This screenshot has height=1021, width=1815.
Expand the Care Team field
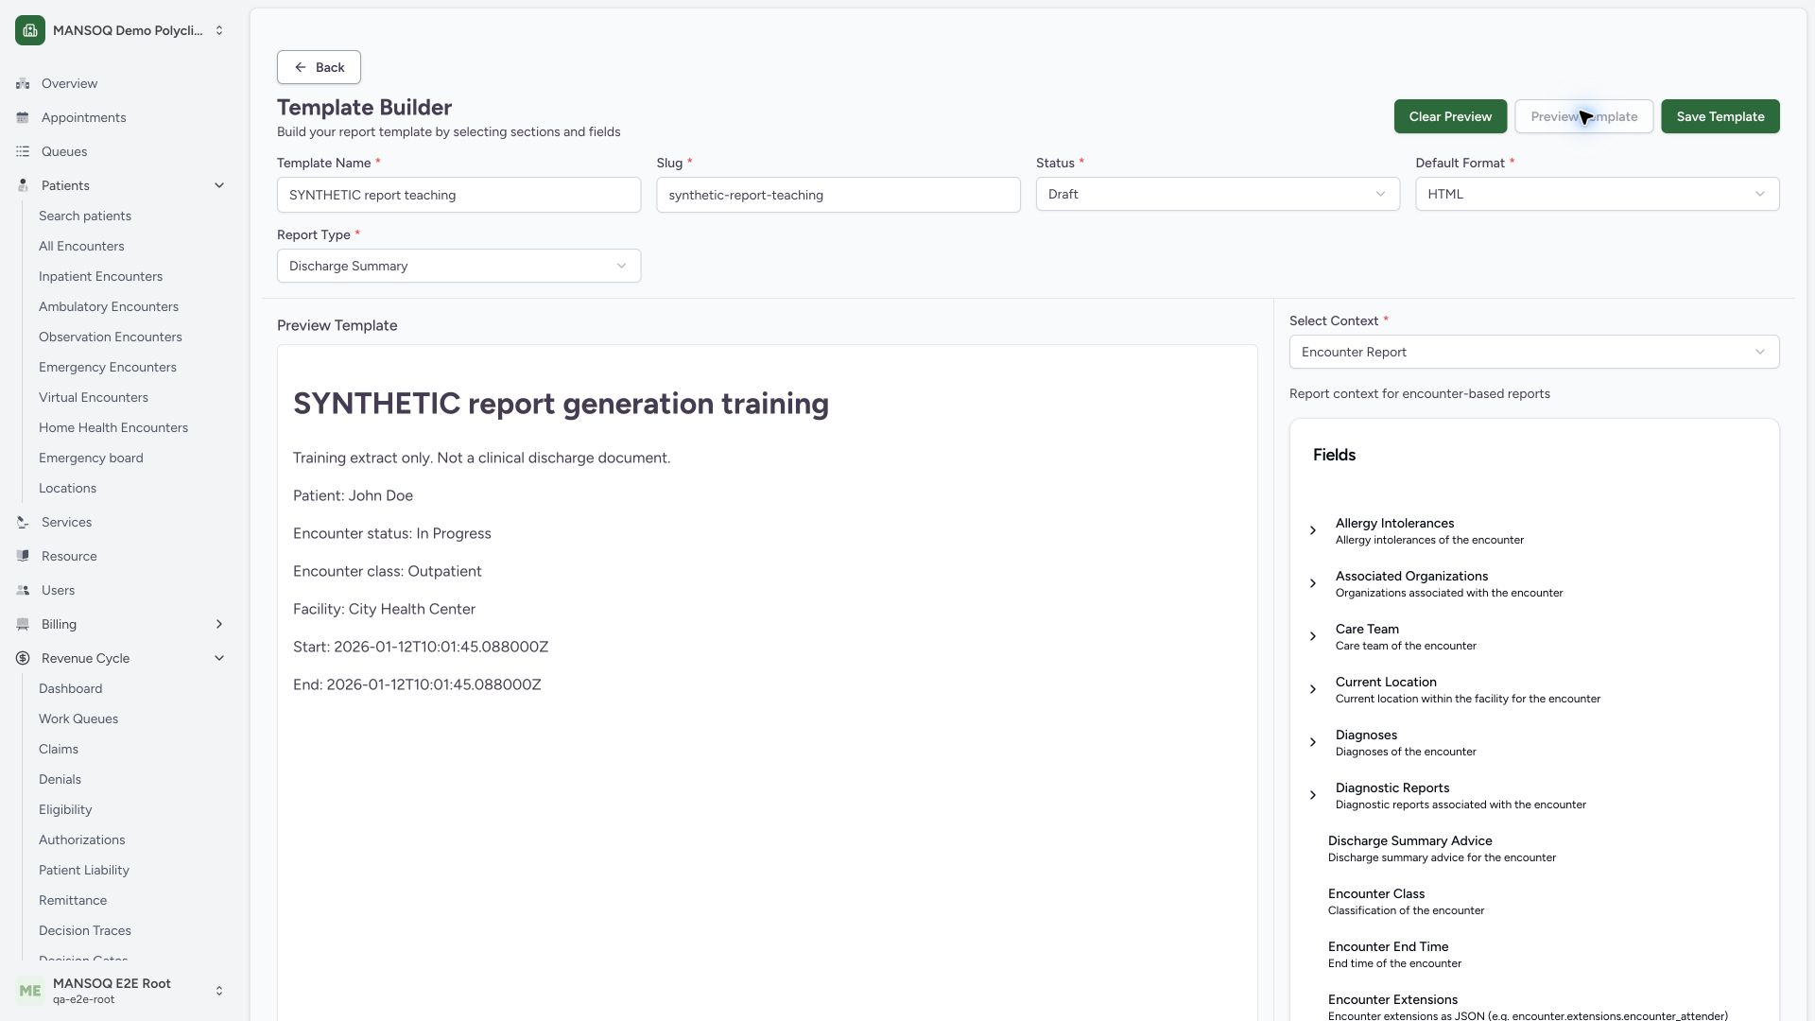click(x=1313, y=636)
